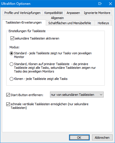Click the Abbrechen button
Viewport: 115px width, 143px height.
(102, 138)
